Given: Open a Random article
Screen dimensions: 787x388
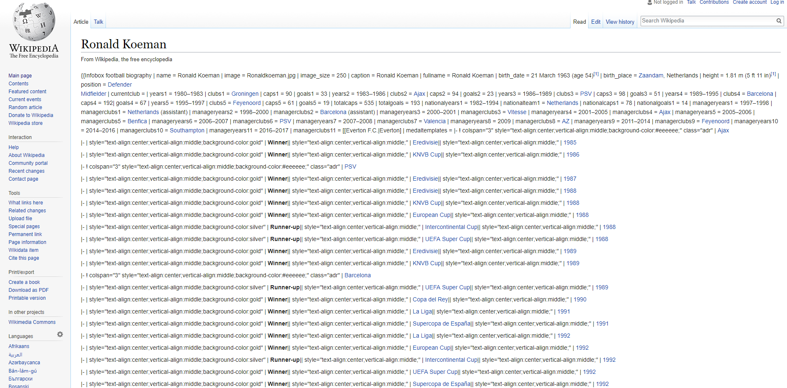Looking at the screenshot, I should (25, 107).
